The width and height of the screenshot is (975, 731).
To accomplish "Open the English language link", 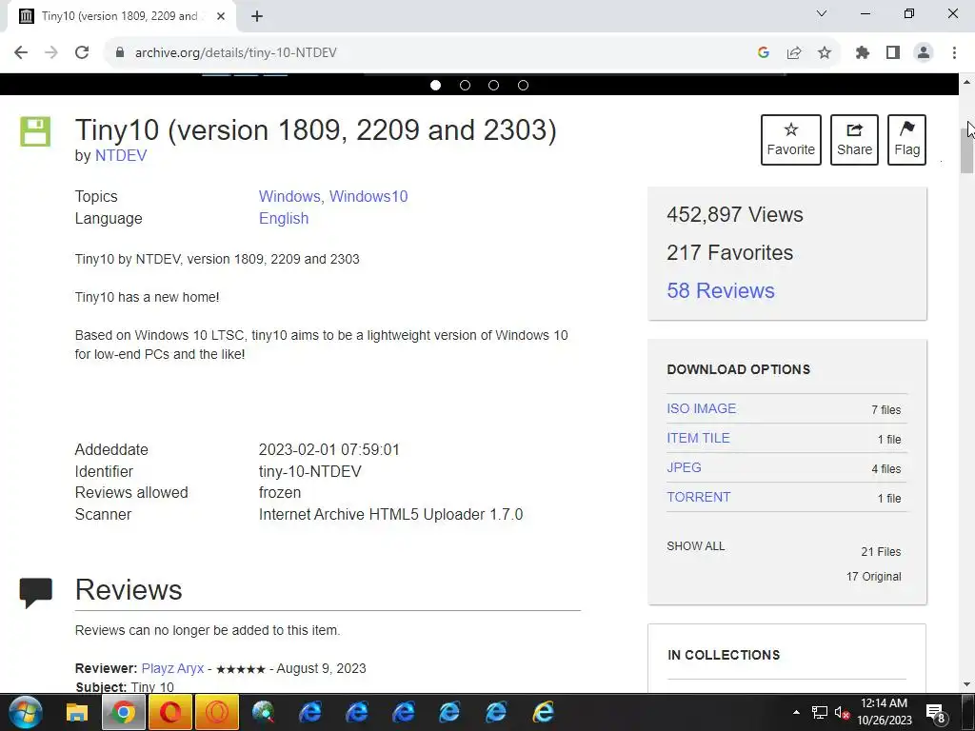I will click(x=284, y=218).
